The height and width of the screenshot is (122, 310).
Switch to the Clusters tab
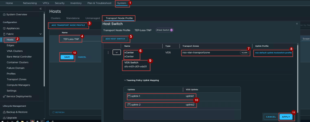click(56, 18)
